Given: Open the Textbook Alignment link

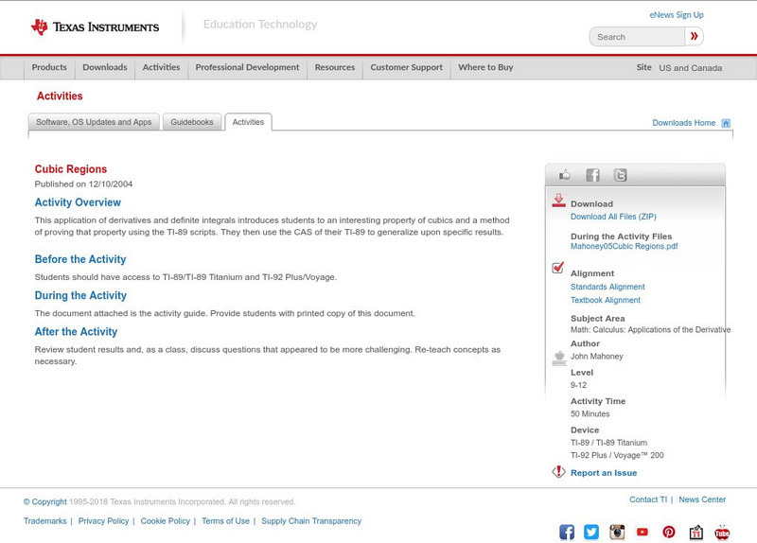Looking at the screenshot, I should [x=606, y=300].
